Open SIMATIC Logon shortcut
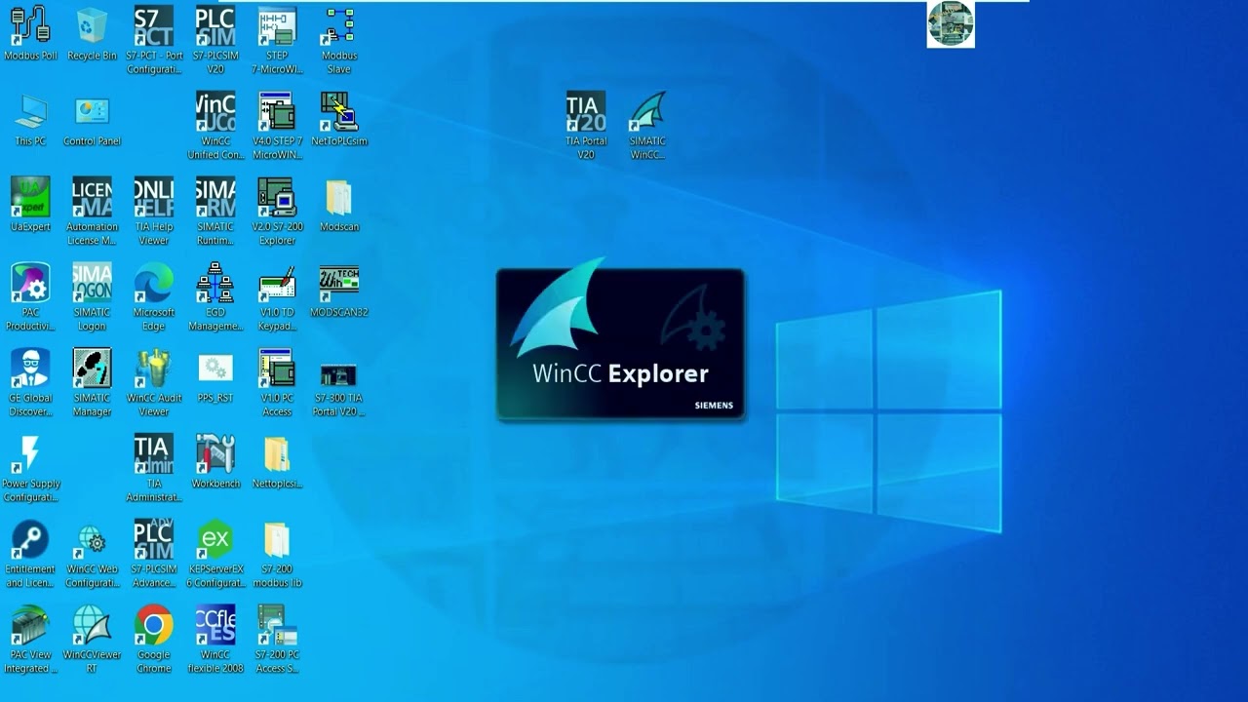This screenshot has height=702, width=1248. coord(92,297)
